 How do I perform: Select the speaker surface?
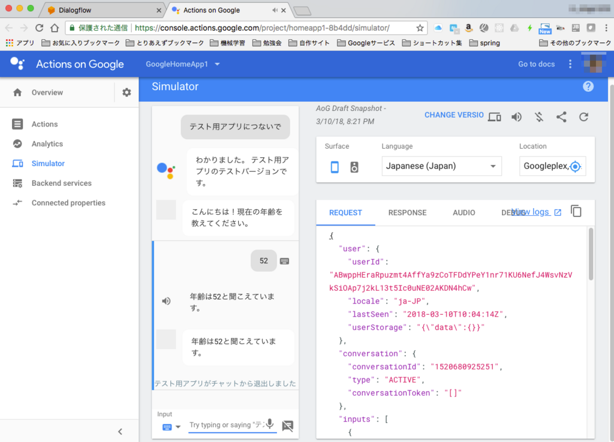354,167
